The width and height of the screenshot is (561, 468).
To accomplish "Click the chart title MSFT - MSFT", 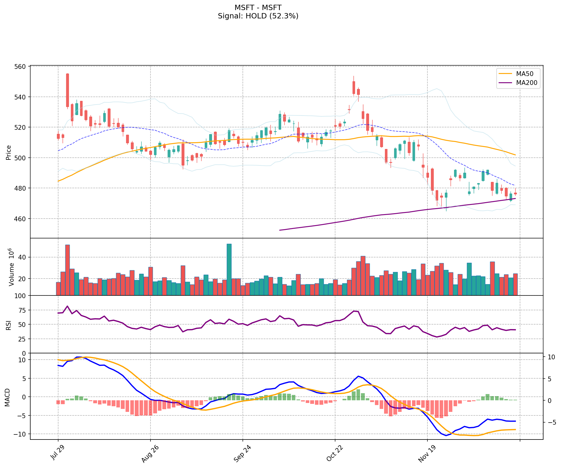I will pyautogui.click(x=258, y=7).
